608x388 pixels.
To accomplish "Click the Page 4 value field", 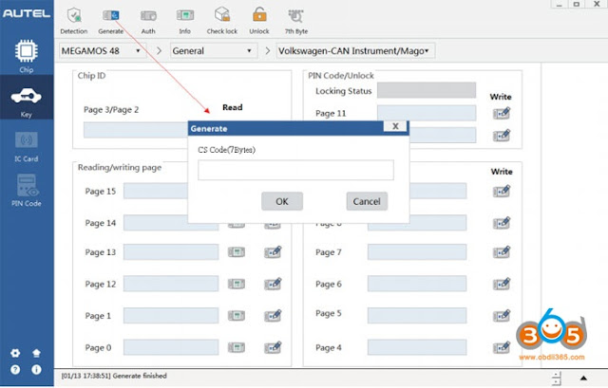I will tap(417, 347).
